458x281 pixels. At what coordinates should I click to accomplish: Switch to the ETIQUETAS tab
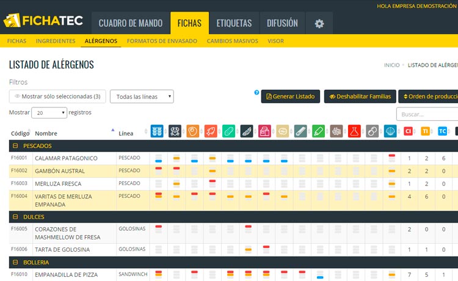pyautogui.click(x=234, y=23)
